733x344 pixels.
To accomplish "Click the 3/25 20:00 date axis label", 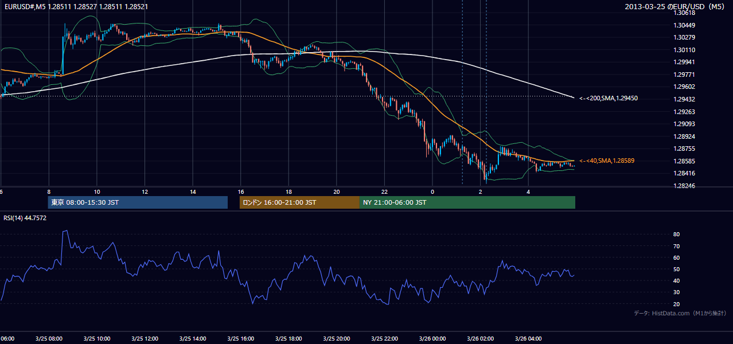I will point(336,338).
